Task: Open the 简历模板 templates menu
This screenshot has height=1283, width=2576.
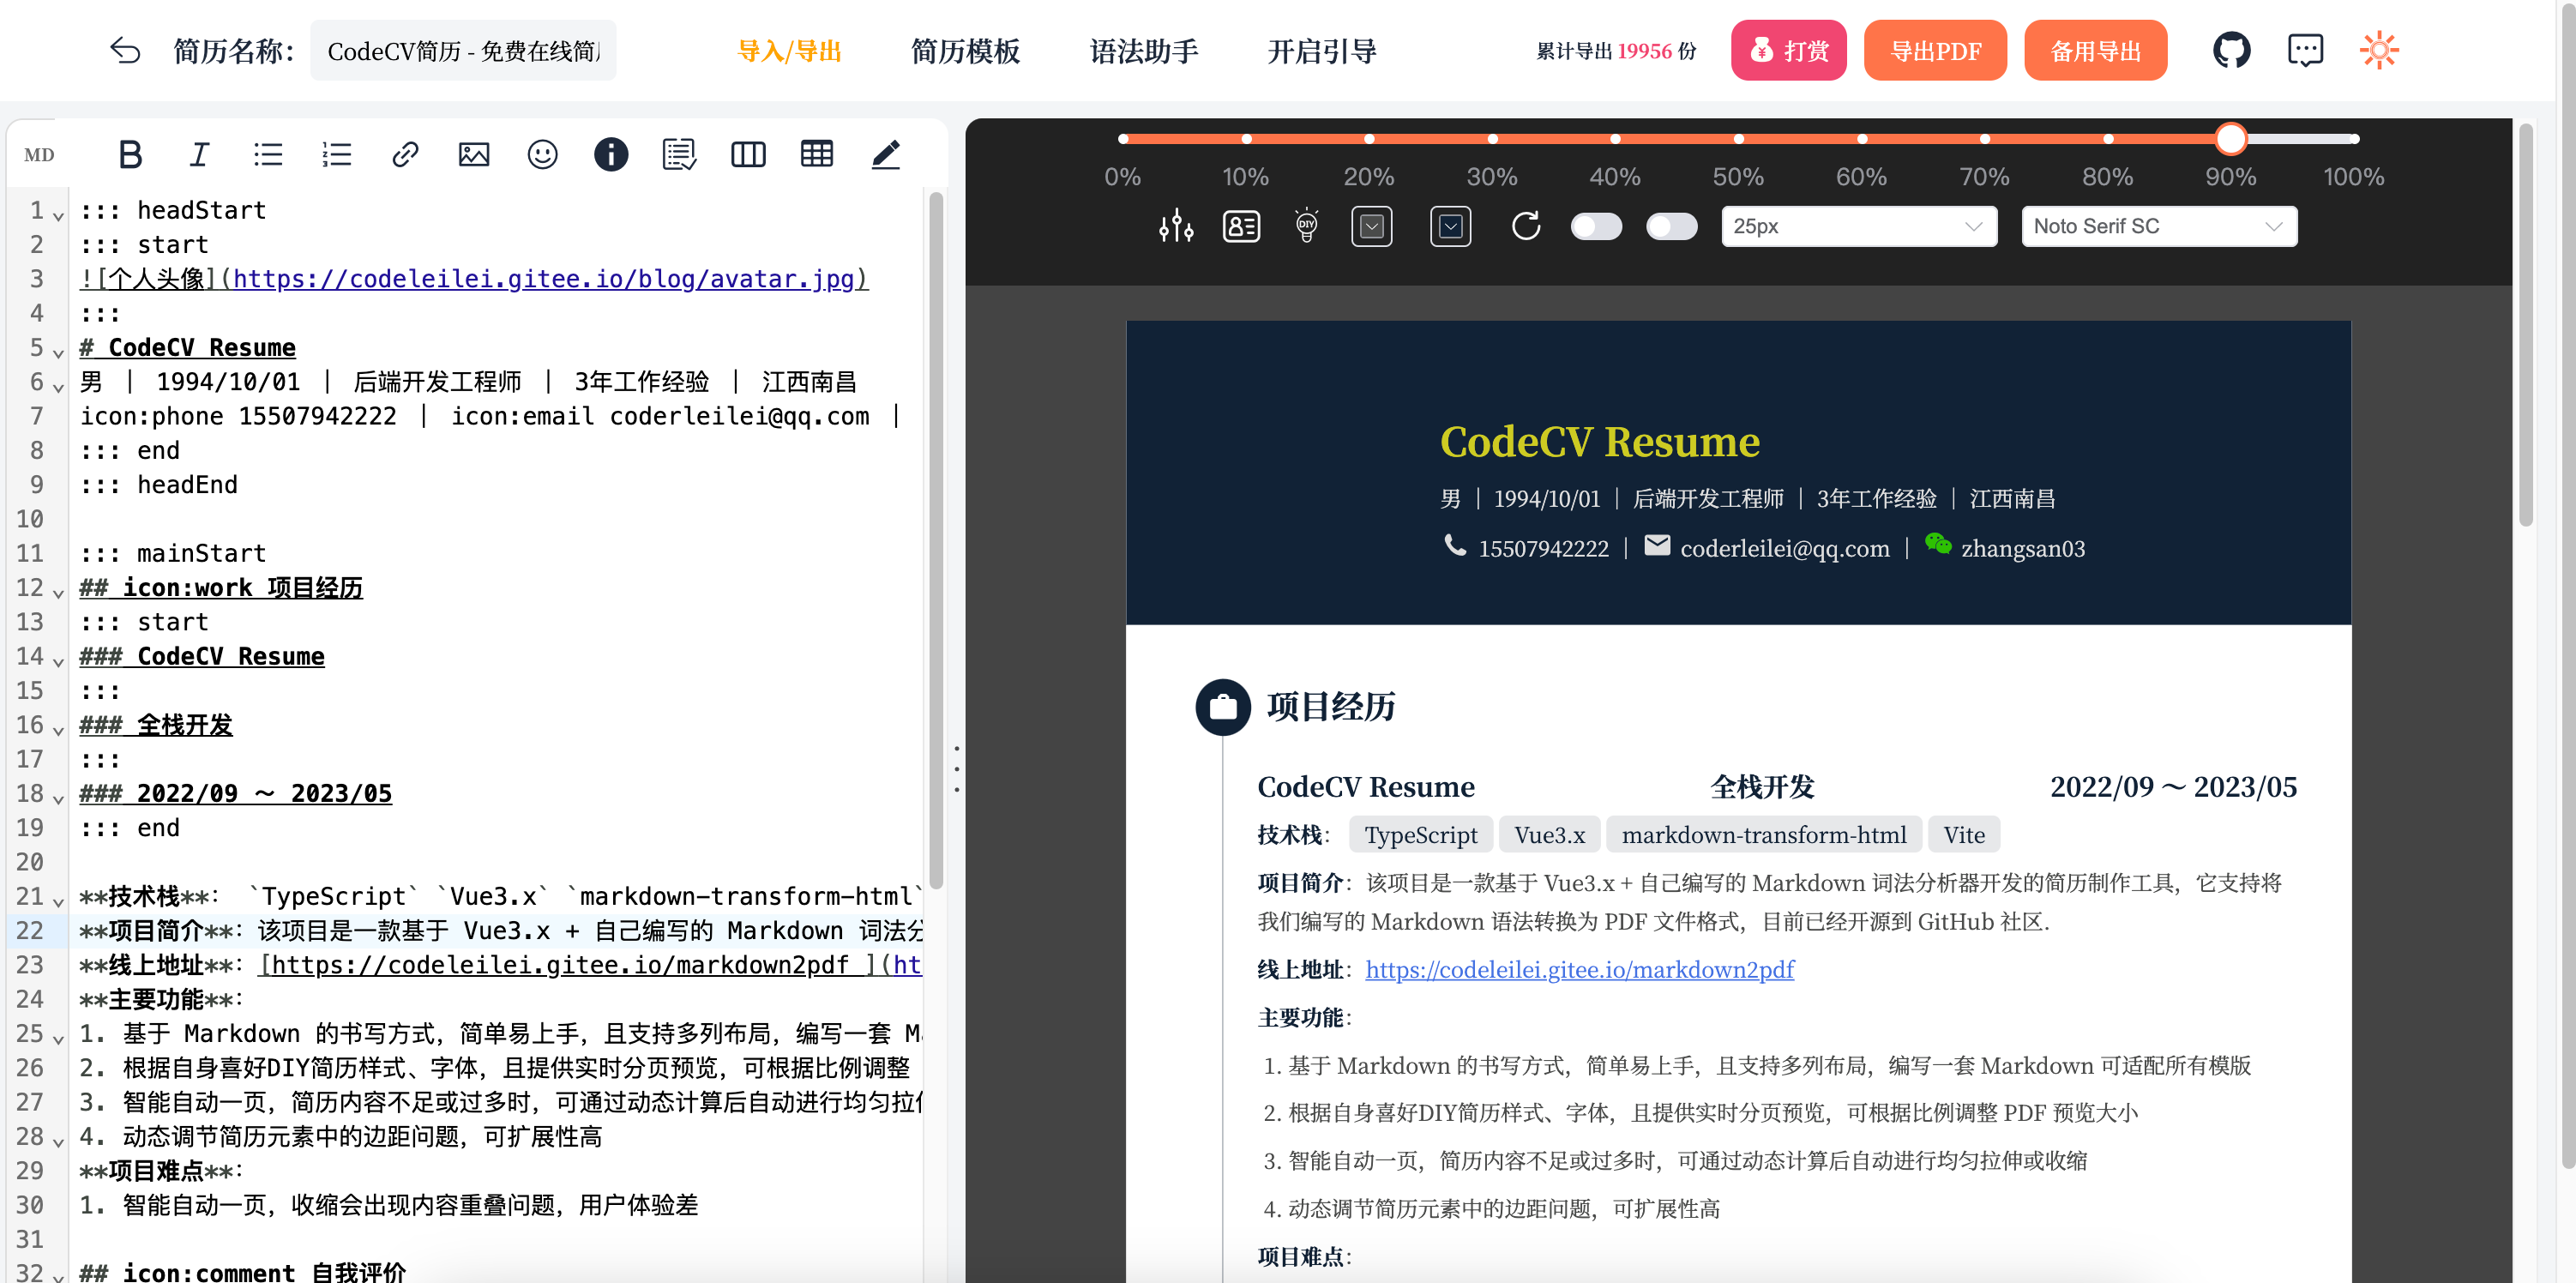Action: (x=965, y=51)
